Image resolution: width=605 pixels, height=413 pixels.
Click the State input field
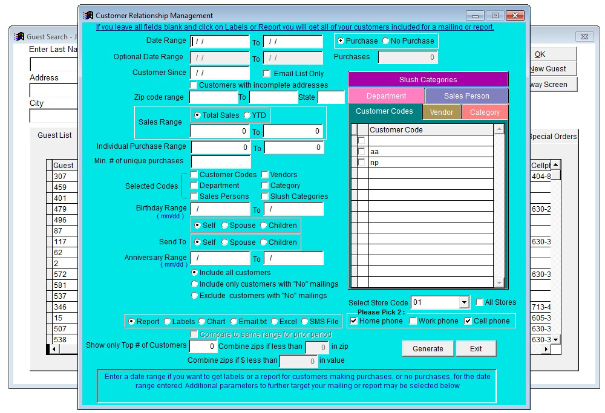tap(331, 97)
